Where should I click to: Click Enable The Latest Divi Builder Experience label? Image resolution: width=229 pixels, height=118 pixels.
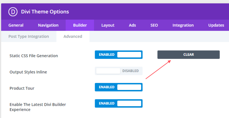click(x=38, y=107)
